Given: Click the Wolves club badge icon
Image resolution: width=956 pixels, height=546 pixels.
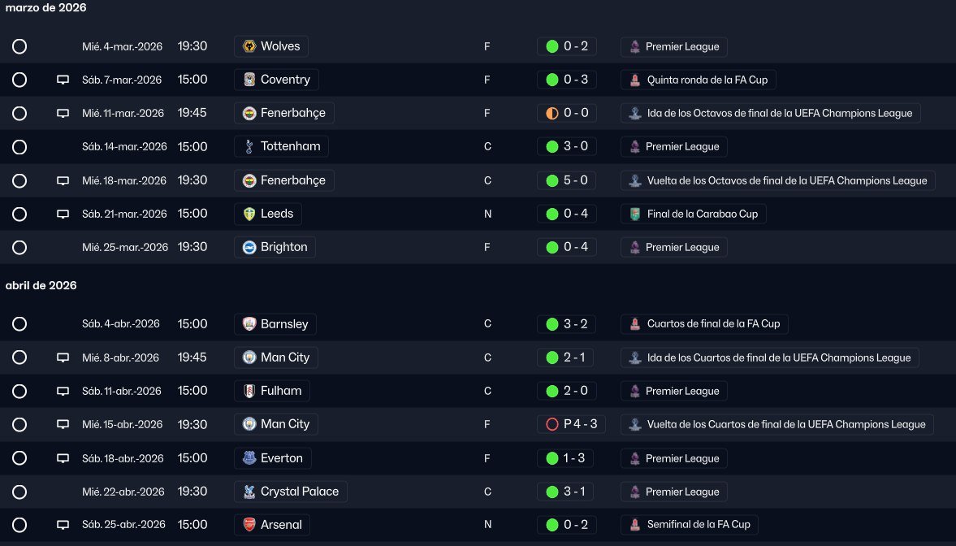Looking at the screenshot, I should click(x=249, y=46).
